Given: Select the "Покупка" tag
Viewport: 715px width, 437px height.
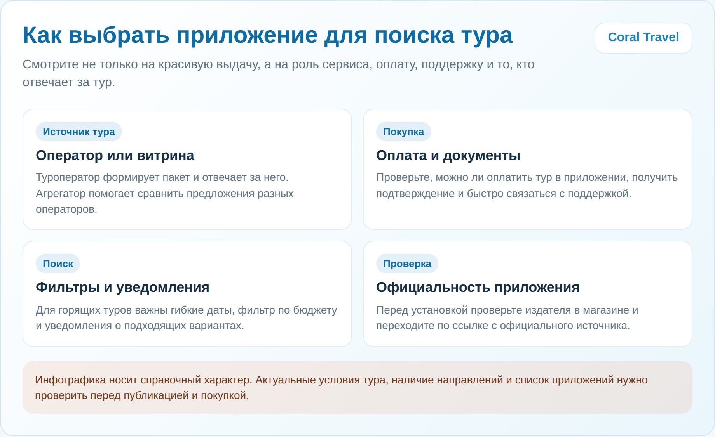Looking at the screenshot, I should 403,132.
